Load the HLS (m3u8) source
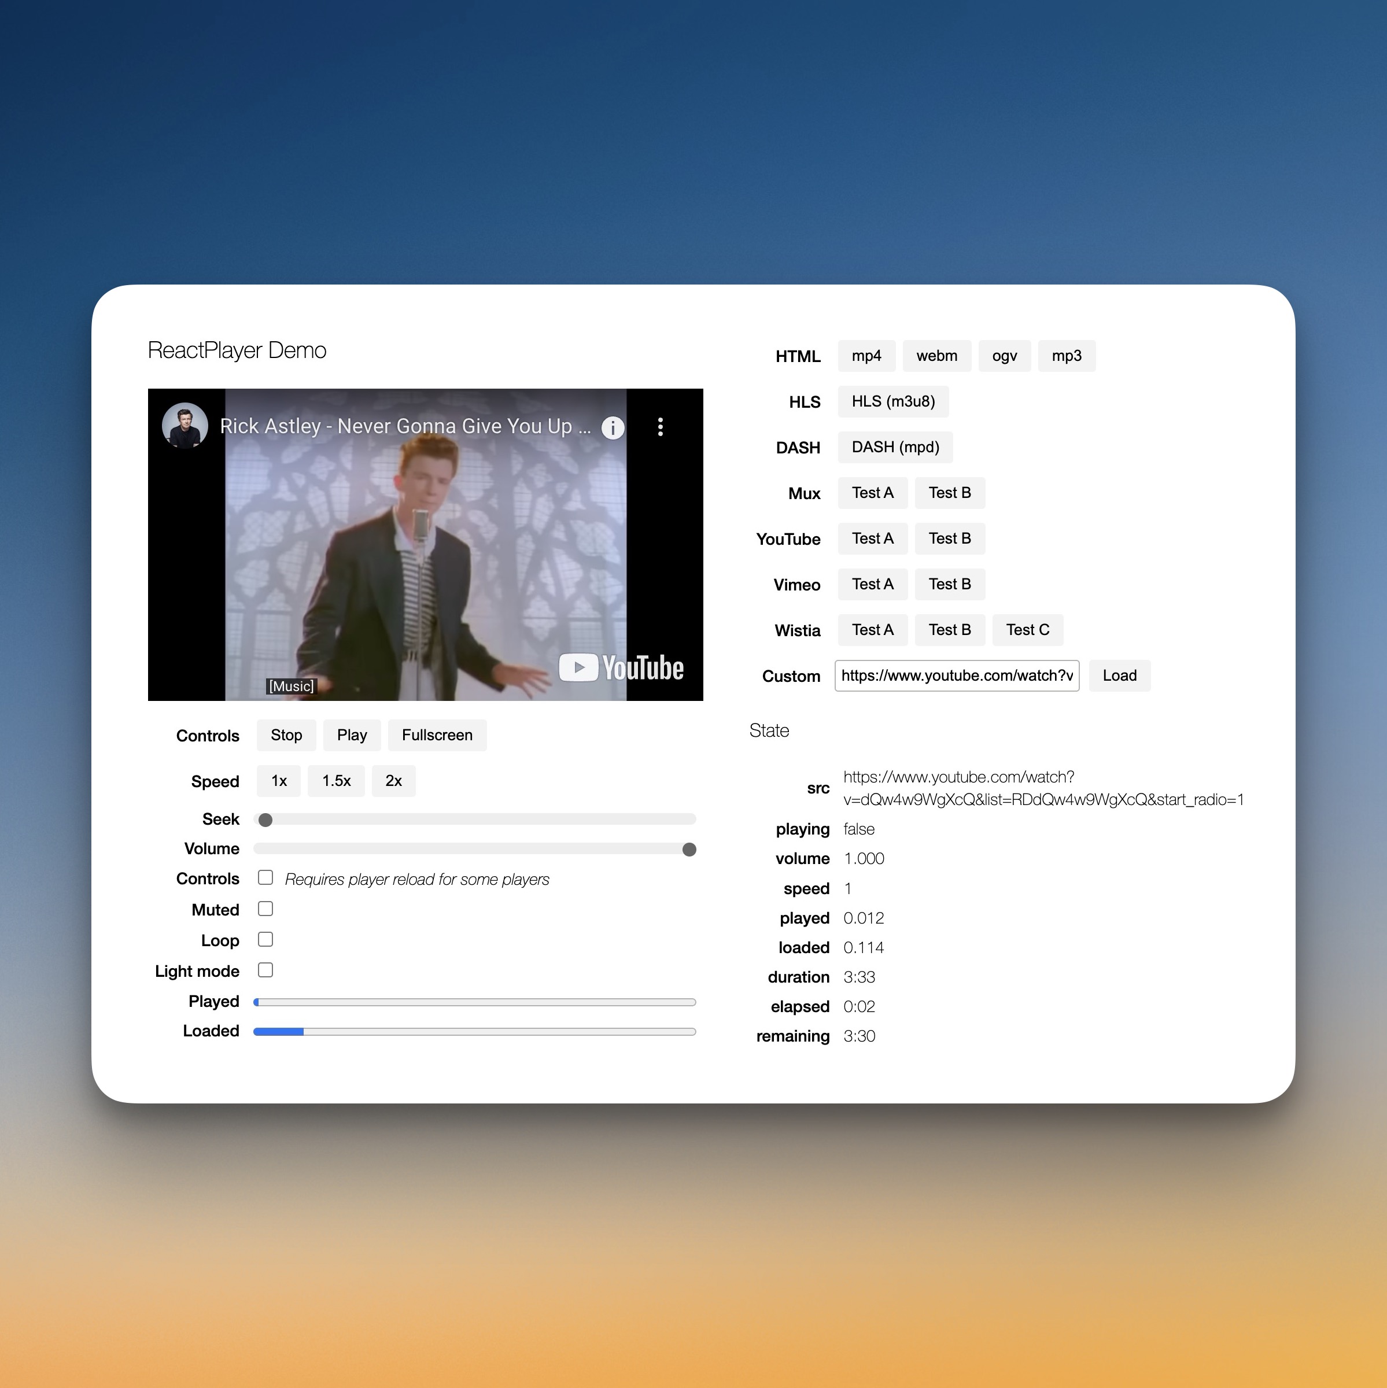 click(x=892, y=401)
